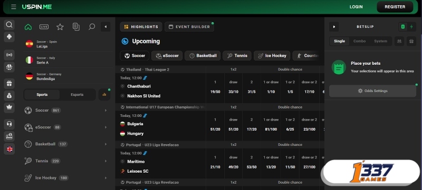
Task: Open statistics bar chart icon
Action: pyautogui.click(x=104, y=94)
